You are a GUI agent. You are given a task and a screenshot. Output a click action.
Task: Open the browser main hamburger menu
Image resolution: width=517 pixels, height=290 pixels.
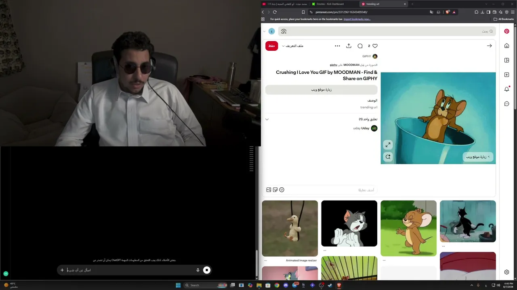tap(513, 12)
